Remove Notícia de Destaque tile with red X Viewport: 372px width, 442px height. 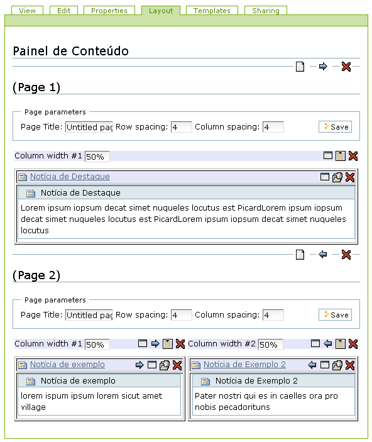pos(350,177)
